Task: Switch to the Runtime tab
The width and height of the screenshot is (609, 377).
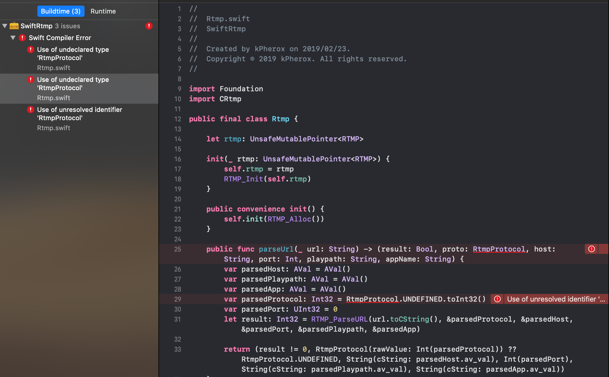Action: (103, 11)
